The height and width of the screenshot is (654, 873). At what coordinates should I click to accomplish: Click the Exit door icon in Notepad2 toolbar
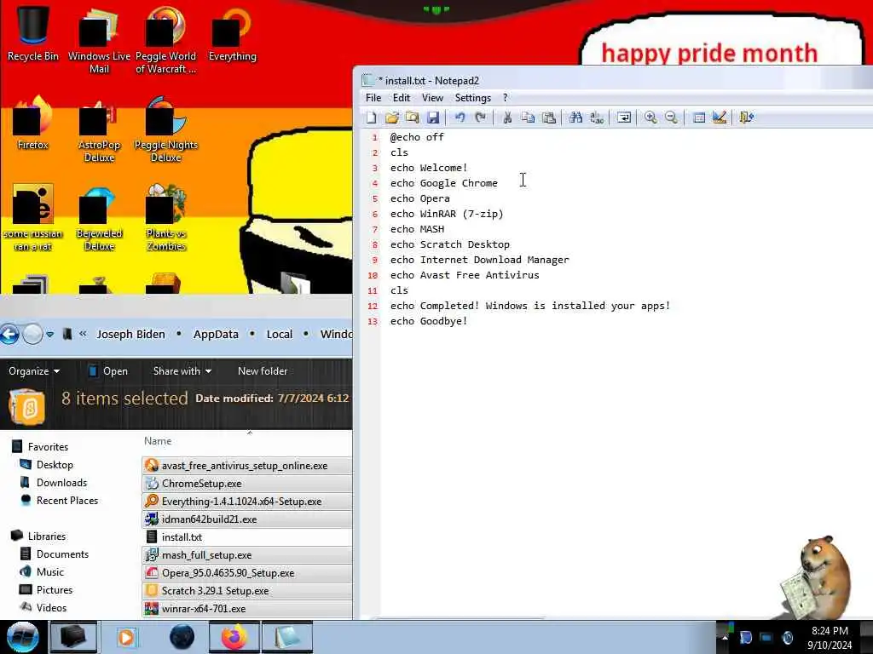tap(746, 118)
